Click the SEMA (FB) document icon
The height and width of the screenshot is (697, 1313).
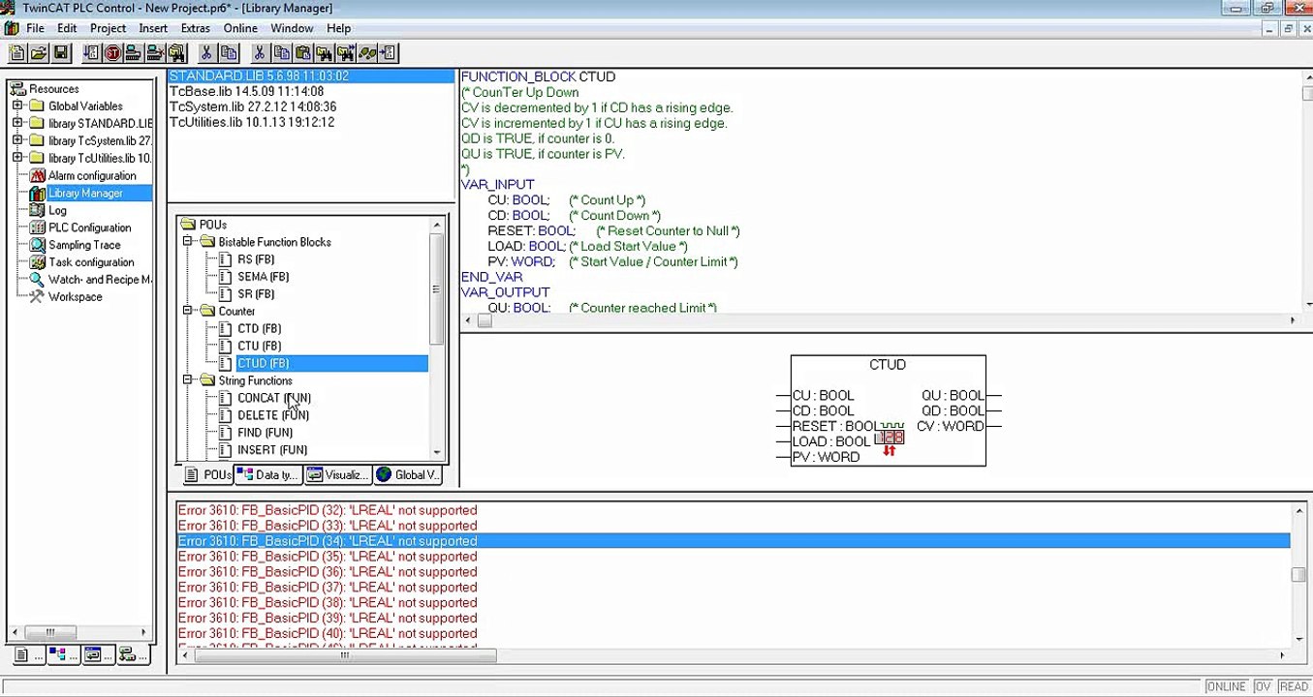click(x=226, y=277)
